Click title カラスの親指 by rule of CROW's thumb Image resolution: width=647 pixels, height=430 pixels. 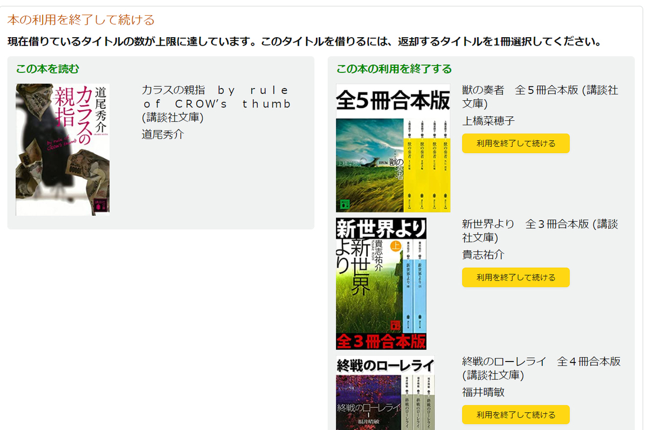click(x=216, y=104)
